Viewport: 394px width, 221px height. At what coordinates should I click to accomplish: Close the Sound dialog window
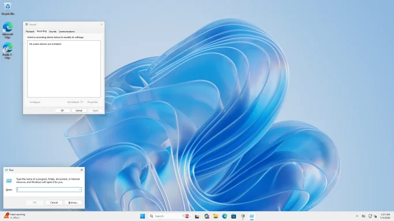[102, 24]
